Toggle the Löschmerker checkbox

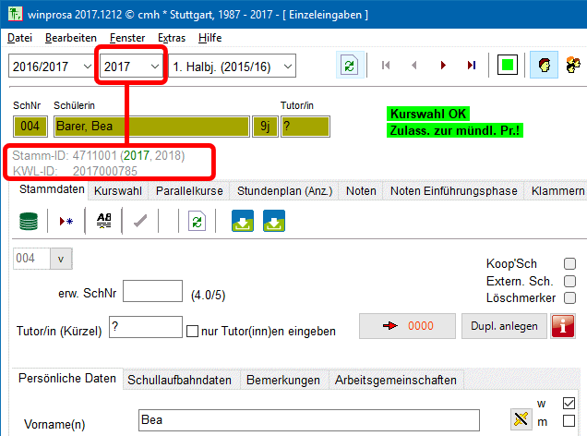[x=569, y=298]
